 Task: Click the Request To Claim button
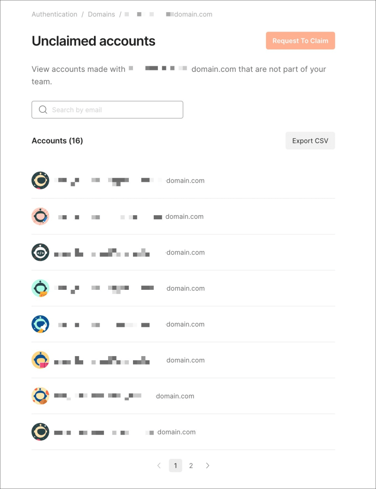300,41
